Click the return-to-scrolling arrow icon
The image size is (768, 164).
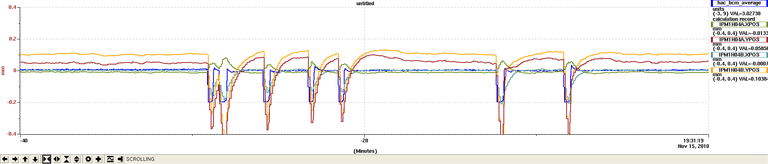tap(120, 159)
